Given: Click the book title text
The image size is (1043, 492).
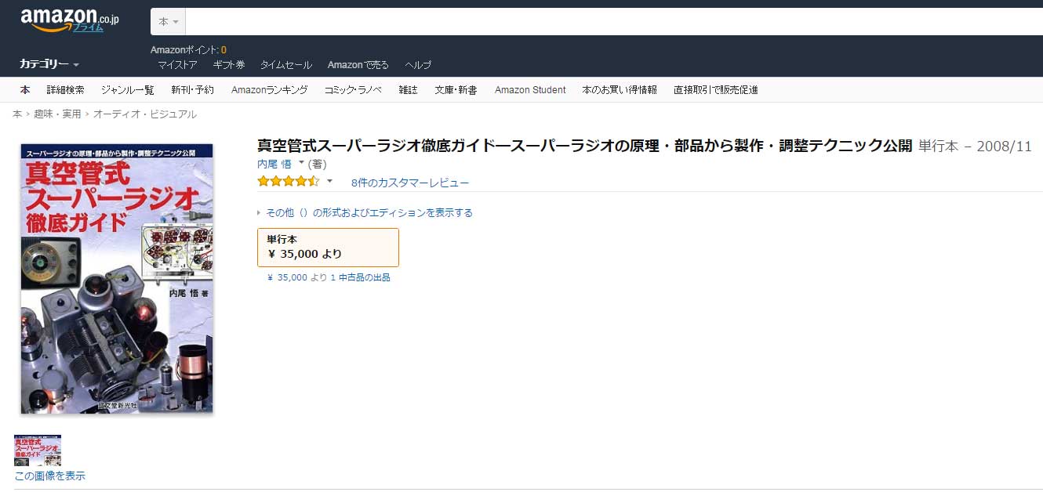Looking at the screenshot, I should tap(585, 146).
